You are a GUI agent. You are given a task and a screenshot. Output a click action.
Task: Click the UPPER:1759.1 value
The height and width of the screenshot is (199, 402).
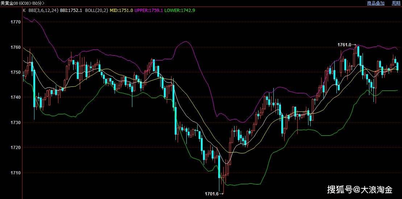click(149, 10)
